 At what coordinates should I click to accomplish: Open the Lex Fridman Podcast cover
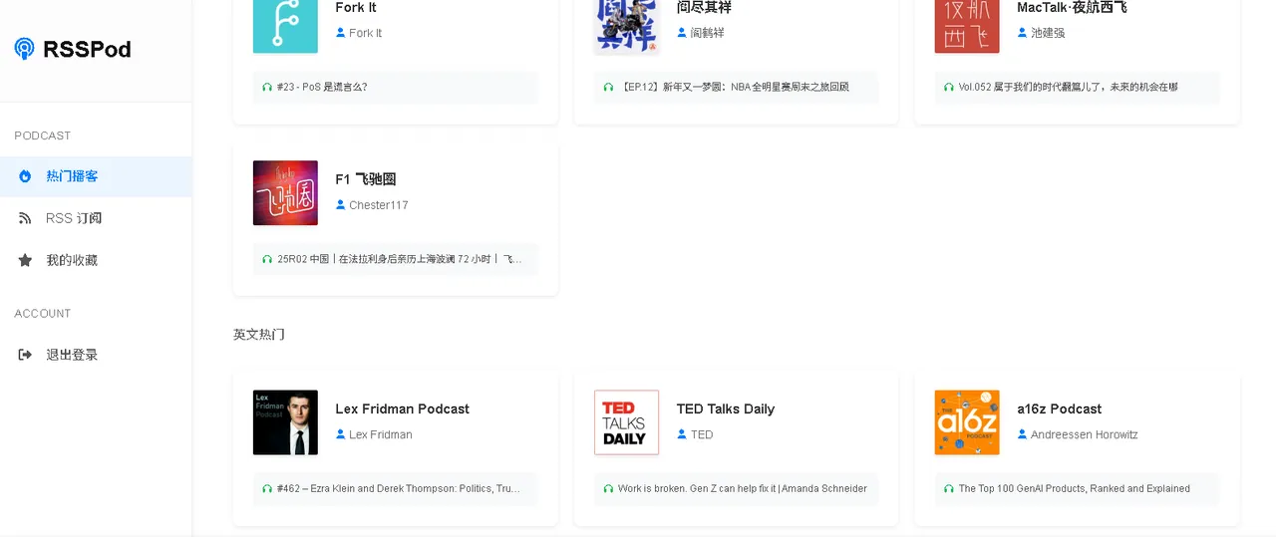pos(285,422)
